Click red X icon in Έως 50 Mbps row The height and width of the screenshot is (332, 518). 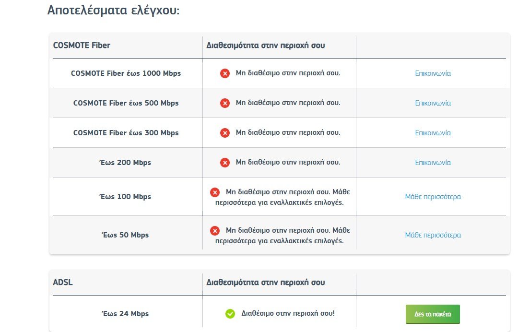215,231
